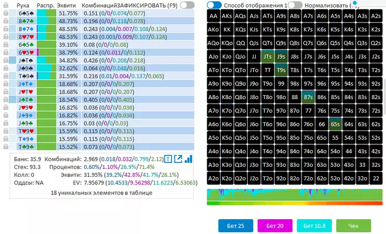This screenshot has width=386, height=234.
Task: Click lock icon for J♥T♥
Action: [6, 92]
